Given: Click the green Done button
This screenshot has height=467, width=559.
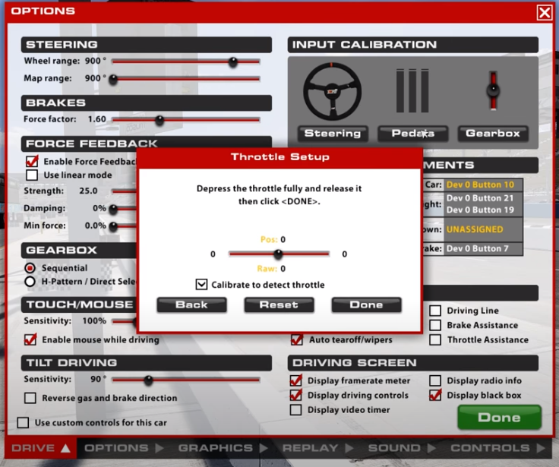Looking at the screenshot, I should coord(499,418).
